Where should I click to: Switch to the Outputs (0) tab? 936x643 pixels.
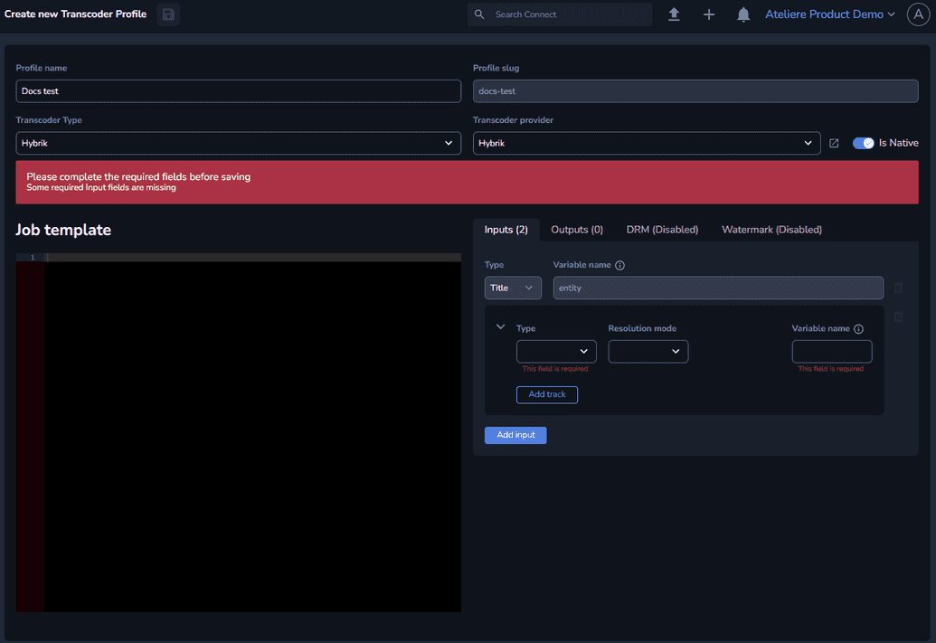(577, 230)
